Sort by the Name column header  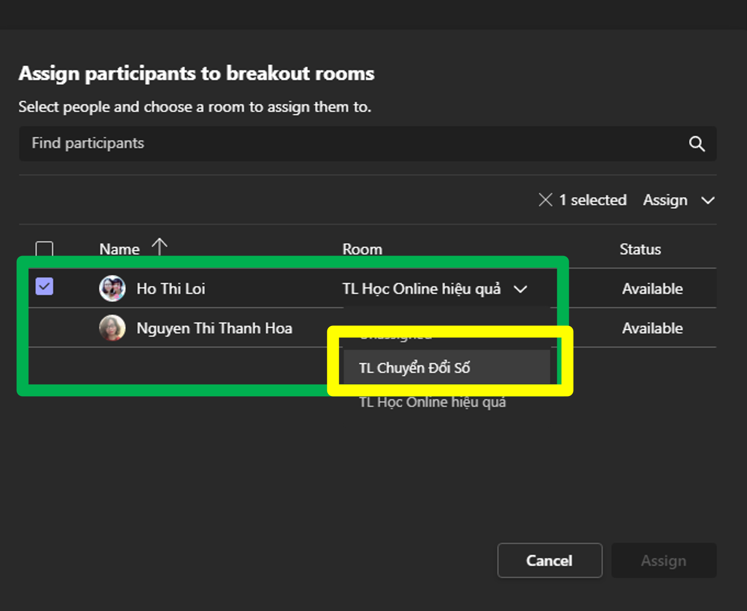tap(119, 249)
